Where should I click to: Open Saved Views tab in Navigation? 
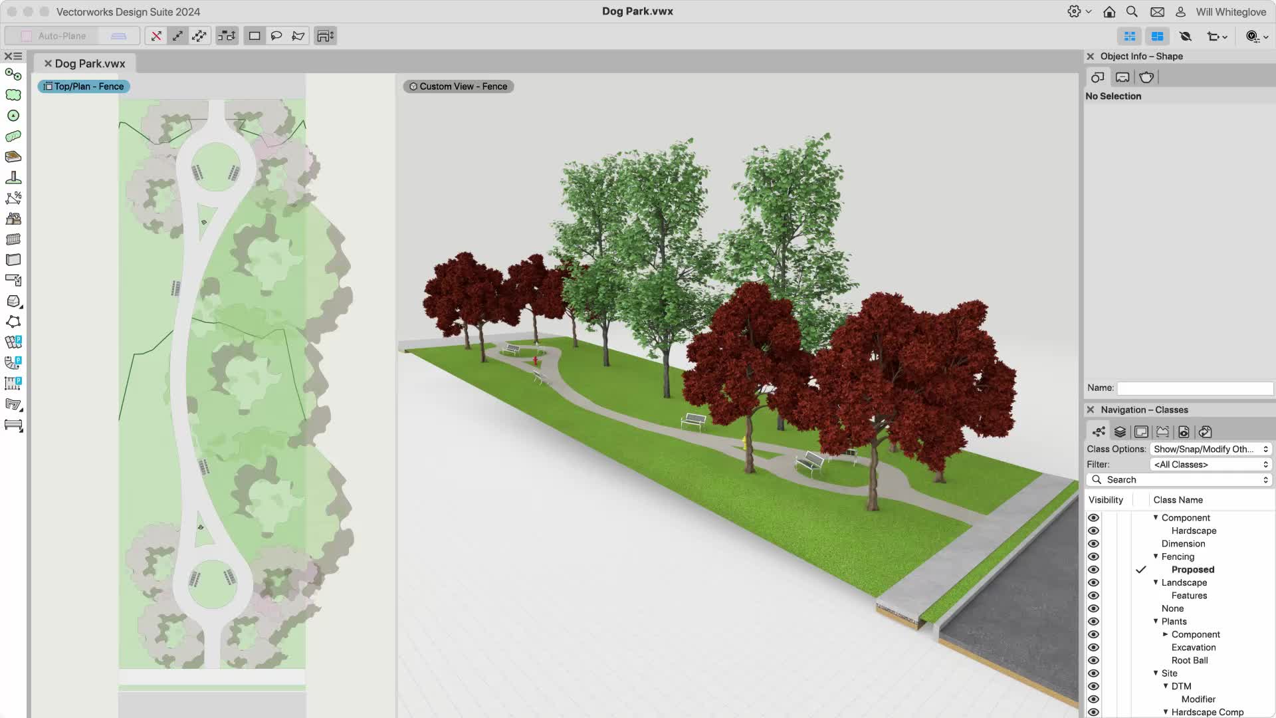click(1184, 432)
